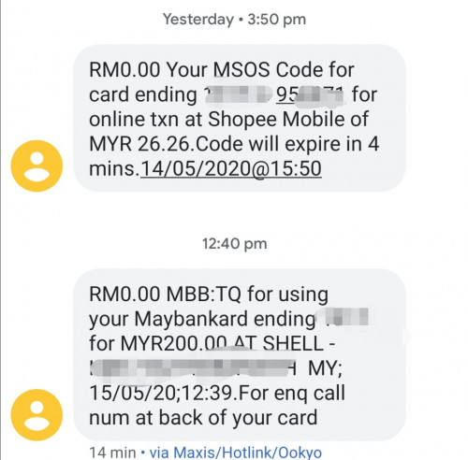Click the '15/05/20;12:39' date in second message
The height and width of the screenshot is (460, 468).
[165, 393]
